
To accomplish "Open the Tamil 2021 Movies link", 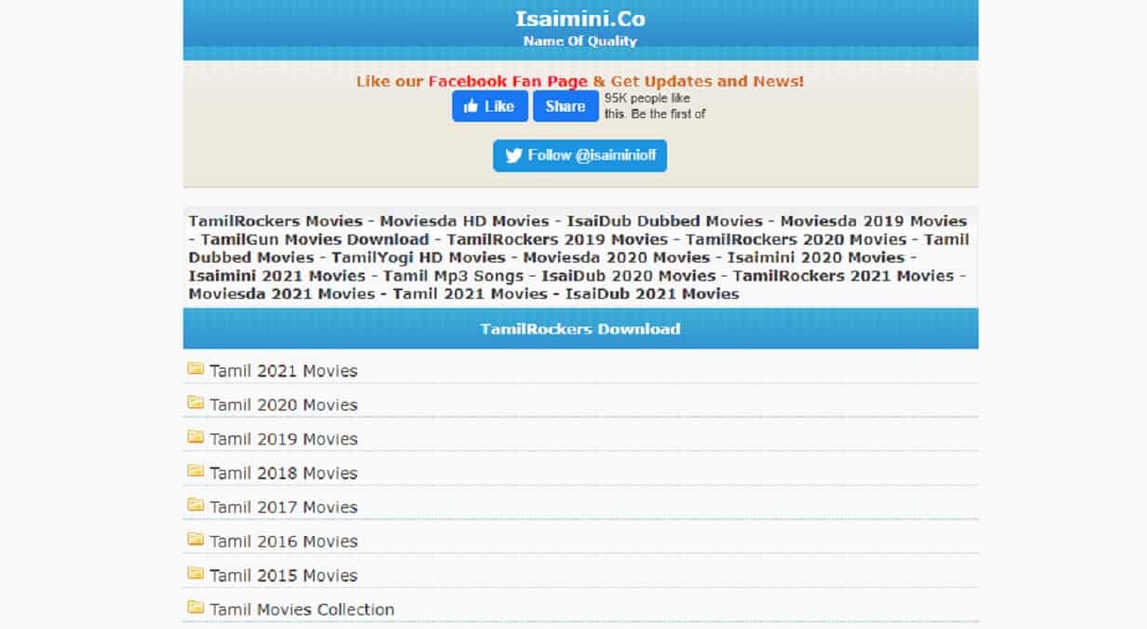I will click(x=283, y=371).
